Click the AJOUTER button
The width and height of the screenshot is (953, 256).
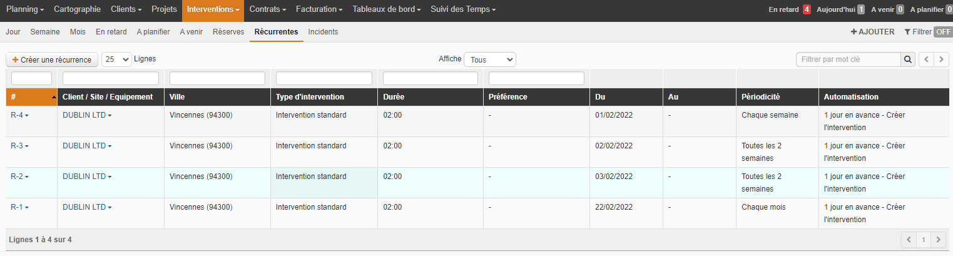click(x=872, y=32)
